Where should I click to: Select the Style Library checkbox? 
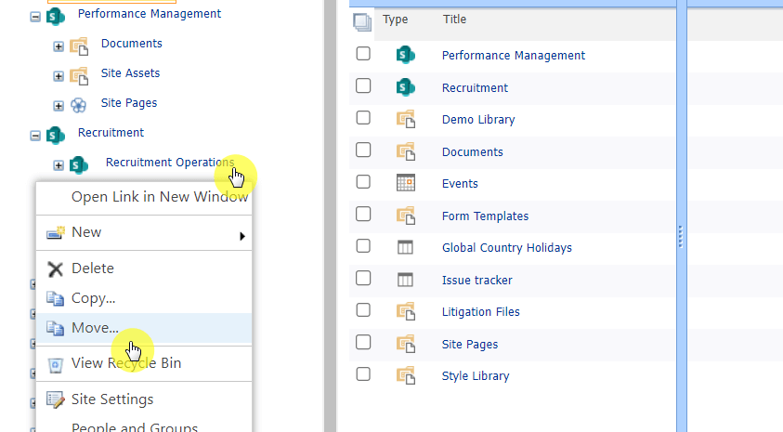coord(363,374)
